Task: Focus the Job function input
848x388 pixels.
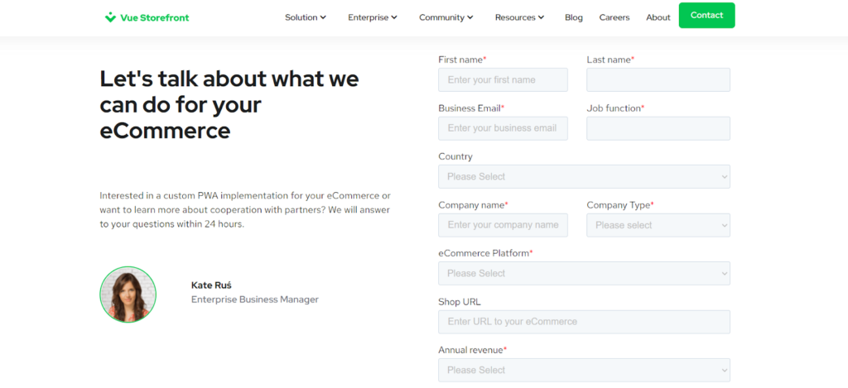Action: click(658, 128)
